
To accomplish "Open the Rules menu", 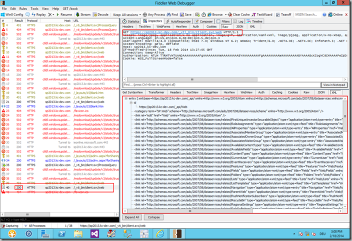I will (x=23, y=9).
